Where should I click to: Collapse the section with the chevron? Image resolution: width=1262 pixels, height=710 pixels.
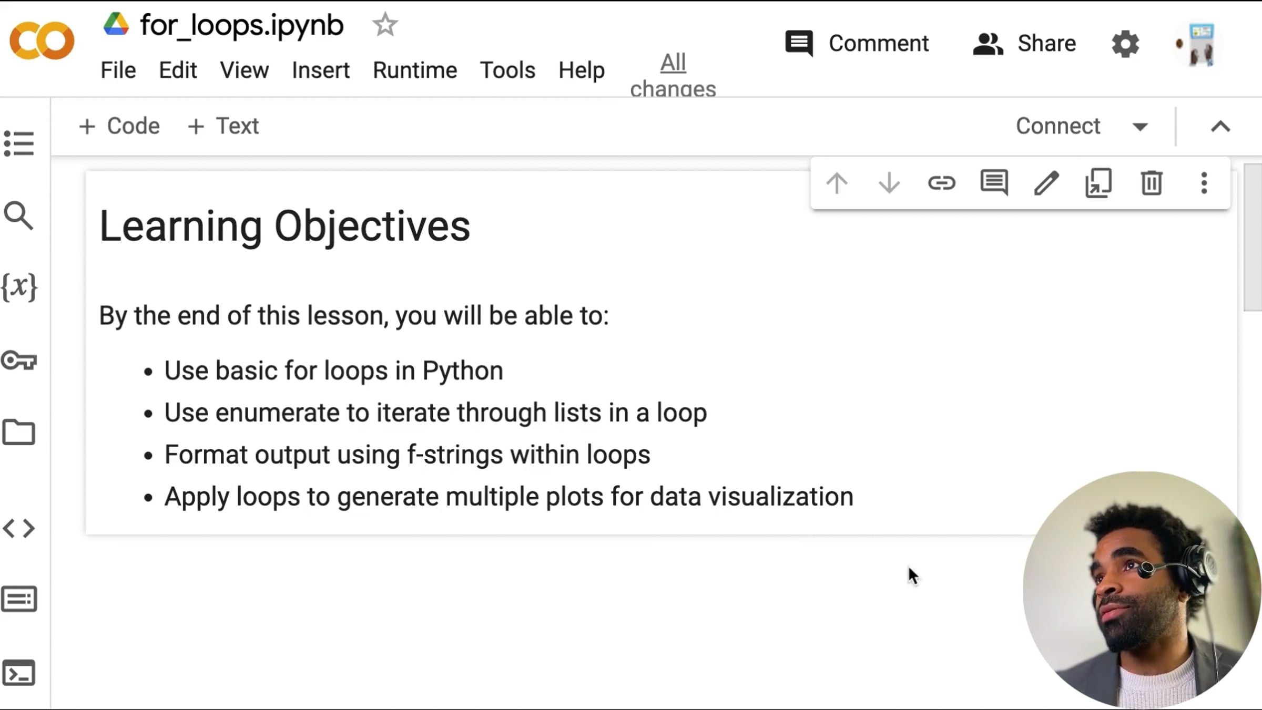tap(1220, 126)
